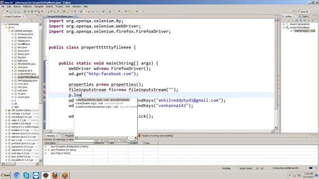
Task: Click the propertttttyfileeee.java editor tab
Action: coord(60,16)
